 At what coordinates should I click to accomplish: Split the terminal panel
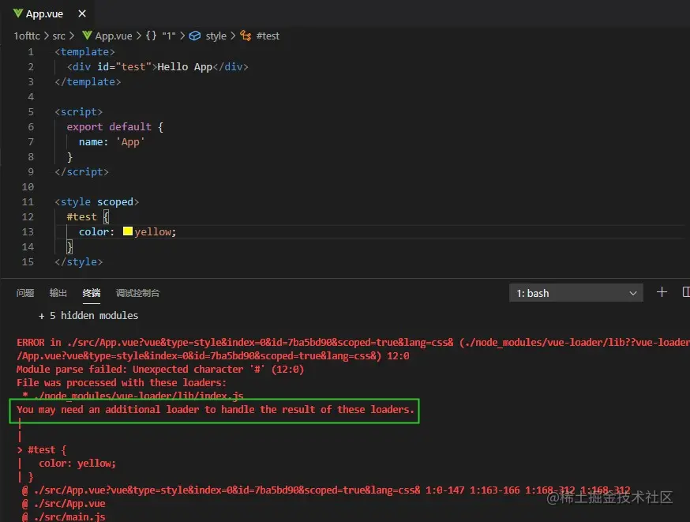[x=685, y=292]
